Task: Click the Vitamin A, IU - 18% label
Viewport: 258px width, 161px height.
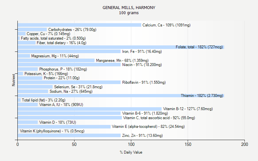Action: 61,104
